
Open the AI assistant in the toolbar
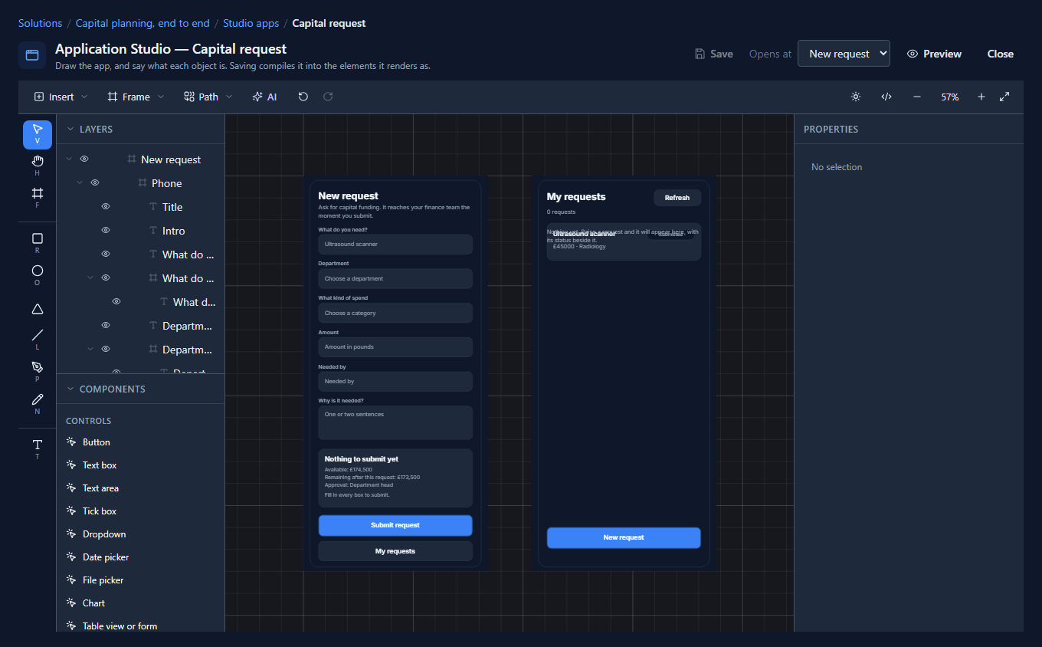point(264,97)
